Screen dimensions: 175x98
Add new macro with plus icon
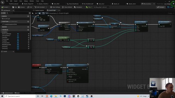28,27
